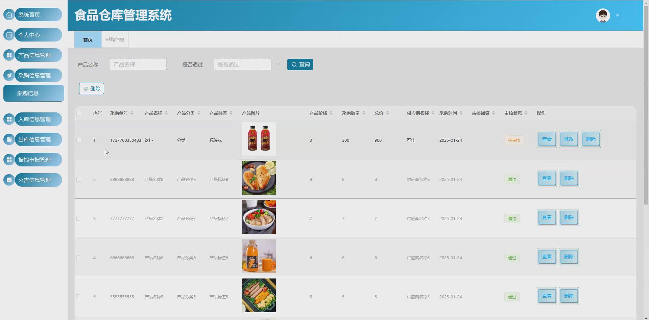Open the 是否通过 dropdown filter

(243, 64)
